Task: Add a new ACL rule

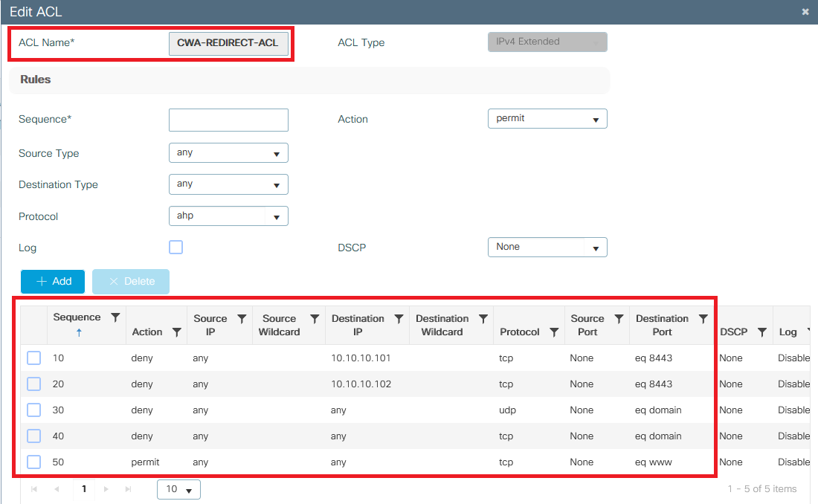Action: 52,282
